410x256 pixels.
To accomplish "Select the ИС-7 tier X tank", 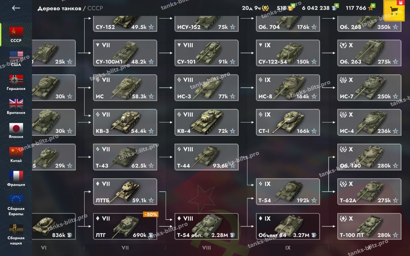I will (x=369, y=87).
